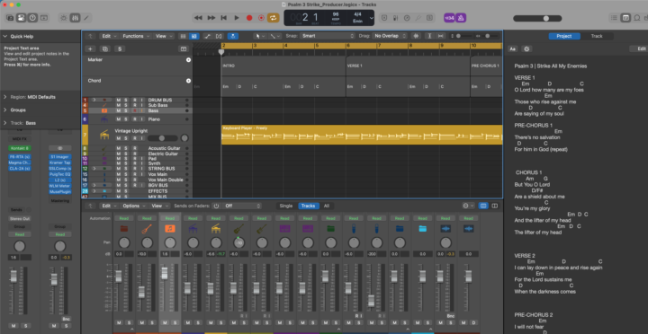Expand the STRING BUS track stack
The height and width of the screenshot is (334, 648).
pyautogui.click(x=94, y=169)
